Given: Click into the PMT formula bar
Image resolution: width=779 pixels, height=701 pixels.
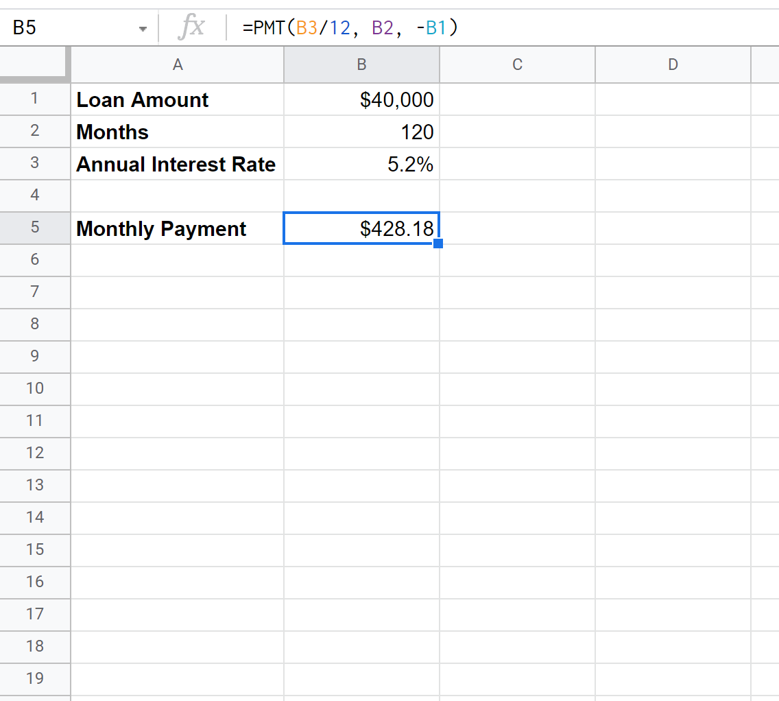Looking at the screenshot, I should pyautogui.click(x=480, y=28).
